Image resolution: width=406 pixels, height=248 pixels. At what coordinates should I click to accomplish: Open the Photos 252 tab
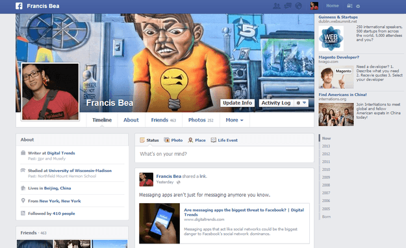click(201, 120)
